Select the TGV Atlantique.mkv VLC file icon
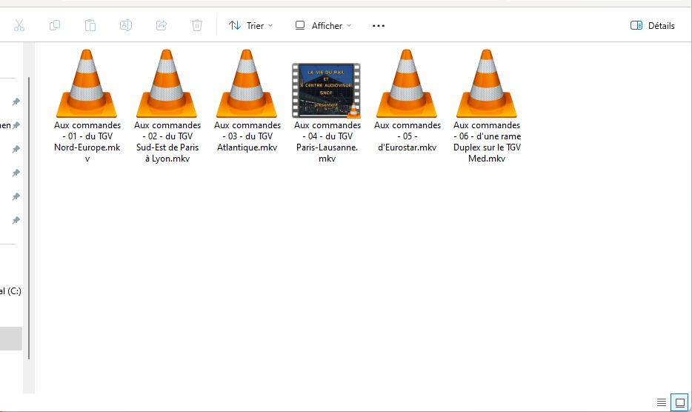This screenshot has height=412, width=692. (247, 84)
